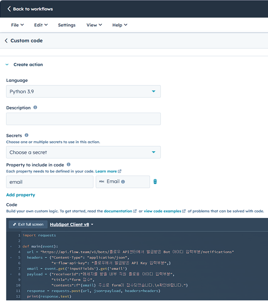
Task: Open the Python 3.9 language dropdown
Action: click(x=83, y=91)
